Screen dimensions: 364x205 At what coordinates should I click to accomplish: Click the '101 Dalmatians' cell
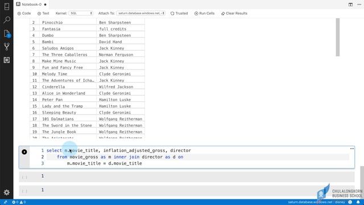pyautogui.click(x=58, y=119)
